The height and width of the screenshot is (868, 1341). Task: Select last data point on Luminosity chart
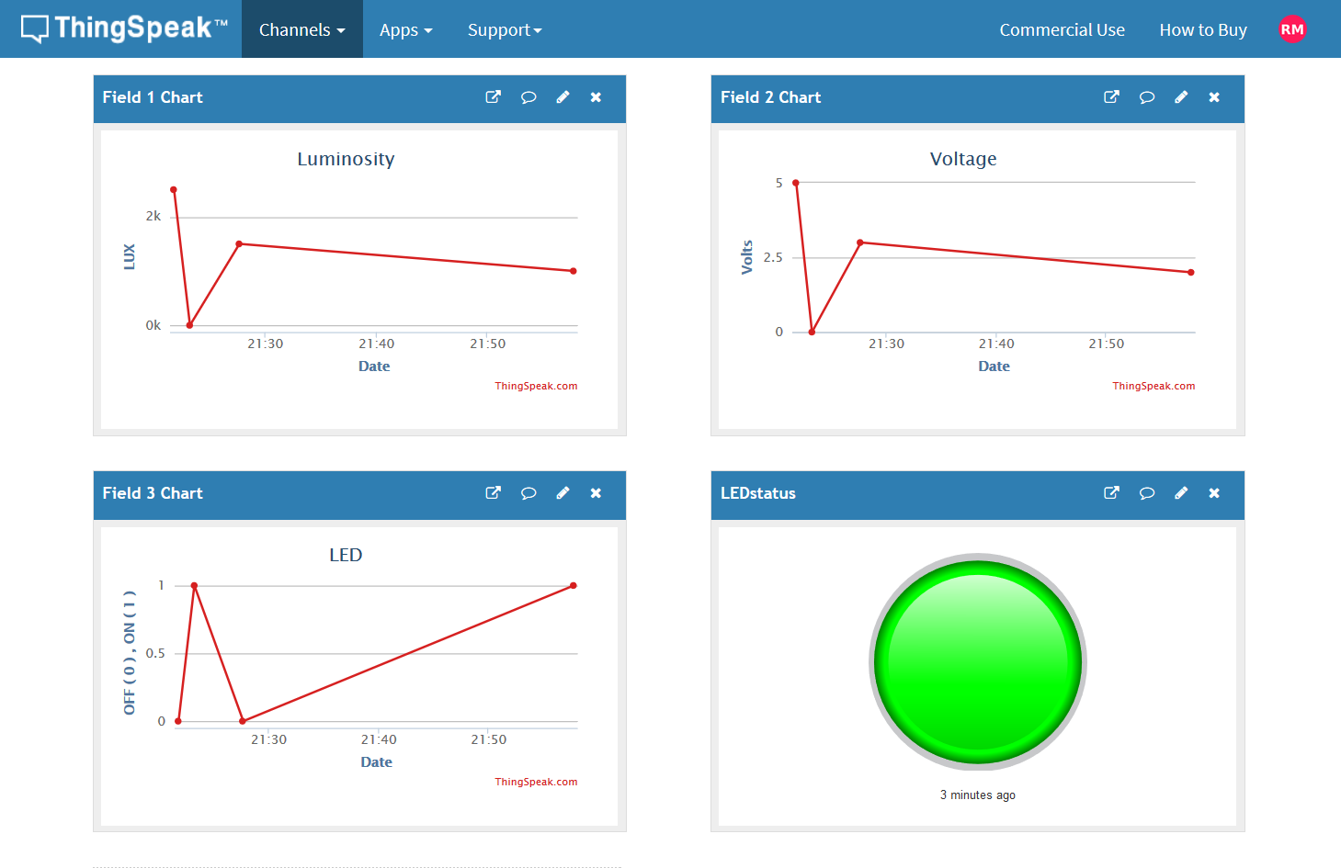[x=574, y=271]
